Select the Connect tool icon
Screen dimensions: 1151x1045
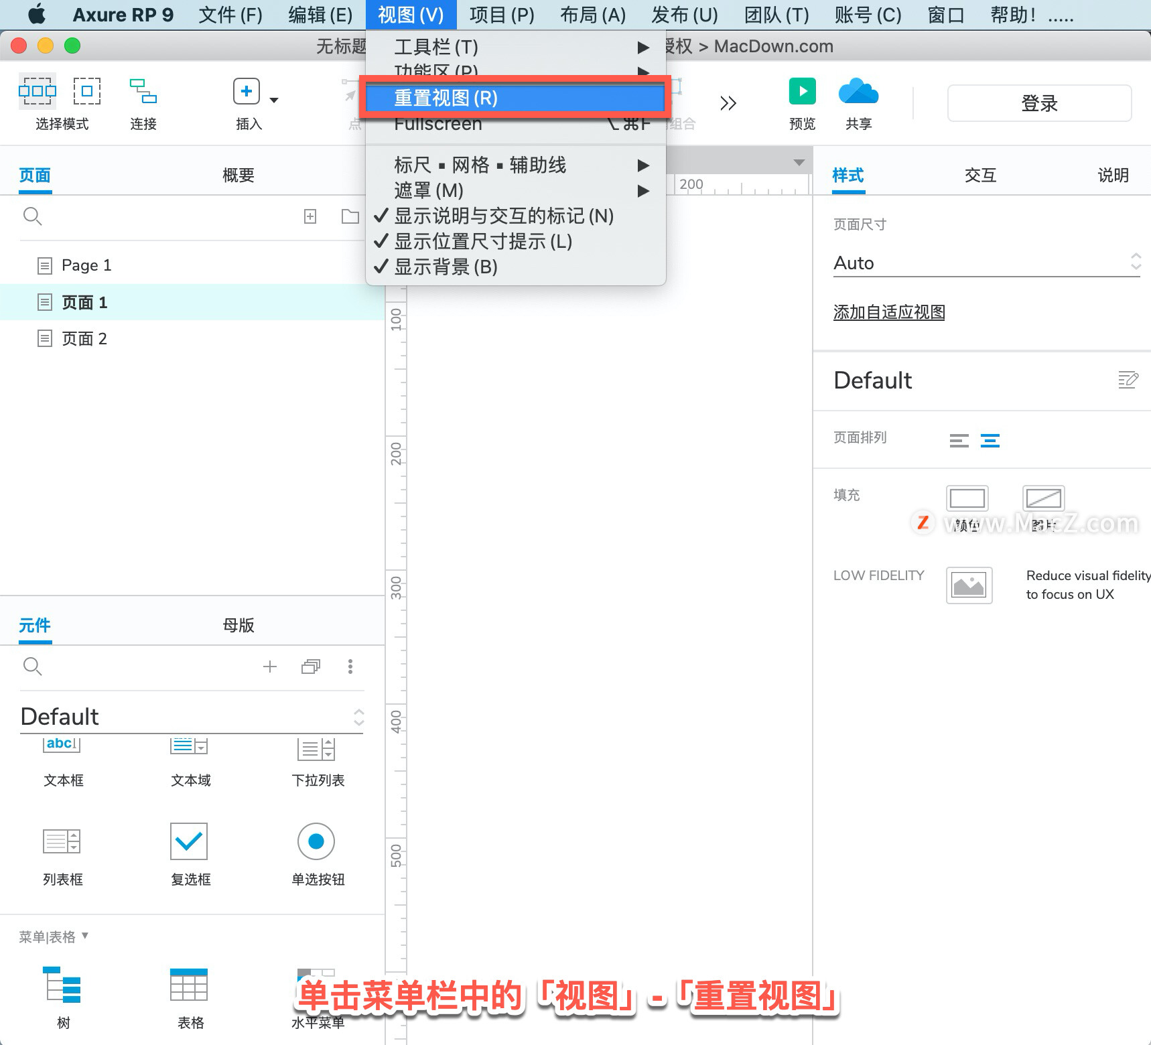[143, 91]
